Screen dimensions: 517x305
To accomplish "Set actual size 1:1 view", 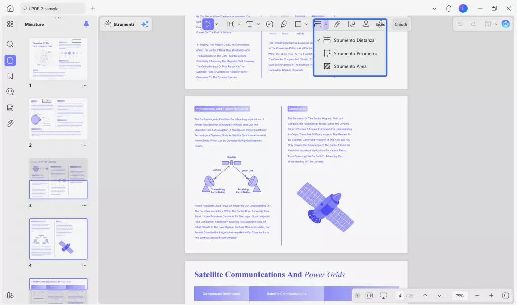I will pyautogui.click(x=506, y=296).
